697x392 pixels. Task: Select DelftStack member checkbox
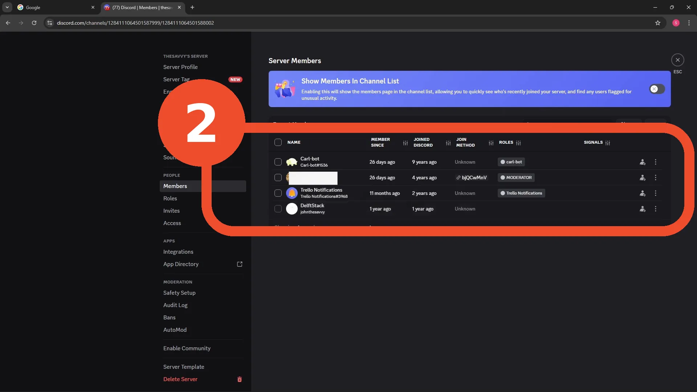278,209
